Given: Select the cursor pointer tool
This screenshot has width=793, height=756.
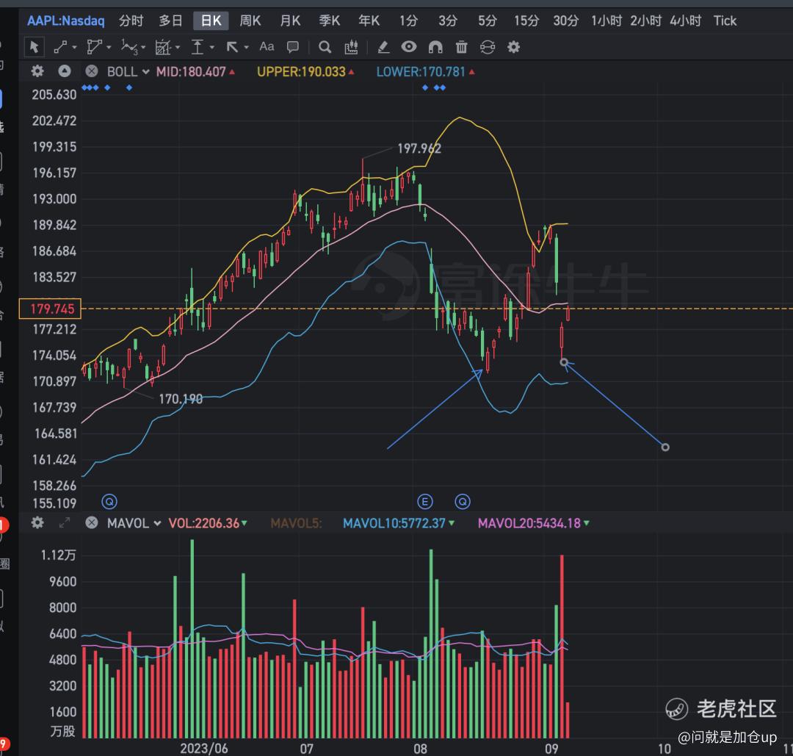Looking at the screenshot, I should click(x=35, y=47).
